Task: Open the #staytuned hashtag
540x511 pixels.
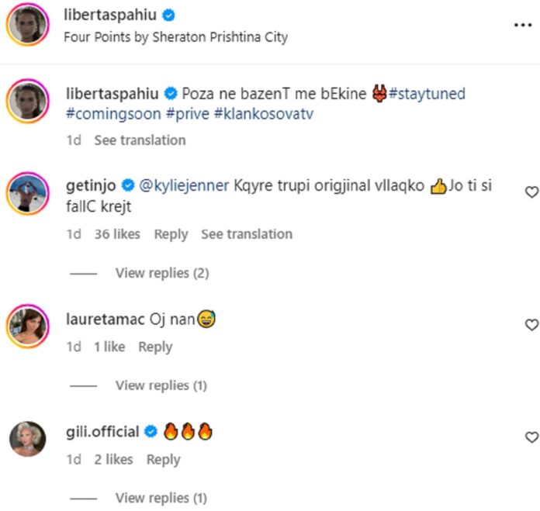Action: coord(427,94)
